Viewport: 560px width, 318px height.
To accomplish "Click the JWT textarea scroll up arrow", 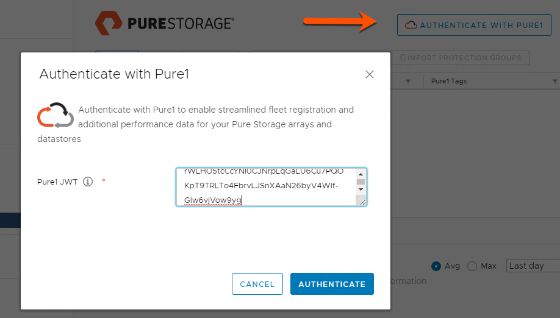I will point(361,174).
